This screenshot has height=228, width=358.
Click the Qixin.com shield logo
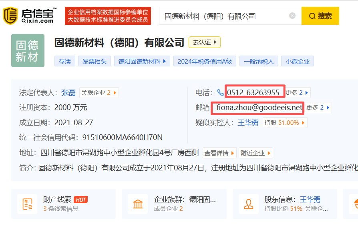10,16
